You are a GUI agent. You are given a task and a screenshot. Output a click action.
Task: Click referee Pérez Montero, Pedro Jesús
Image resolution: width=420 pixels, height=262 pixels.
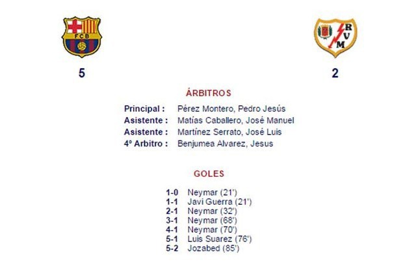(x=231, y=109)
